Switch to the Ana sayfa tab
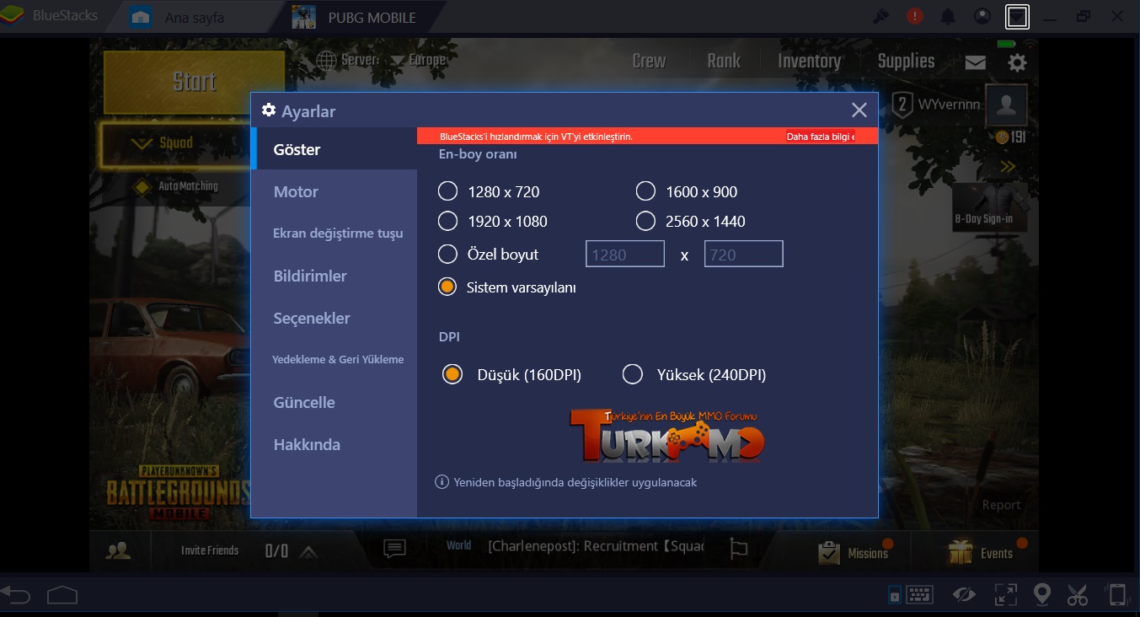Image resolution: width=1140 pixels, height=617 pixels. [194, 17]
